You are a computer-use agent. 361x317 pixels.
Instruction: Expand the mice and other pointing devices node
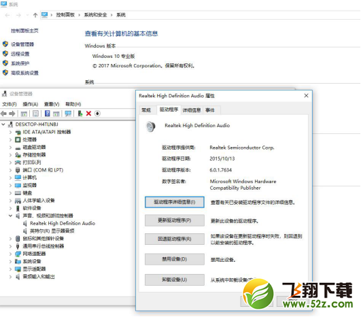pyautogui.click(x=10, y=239)
